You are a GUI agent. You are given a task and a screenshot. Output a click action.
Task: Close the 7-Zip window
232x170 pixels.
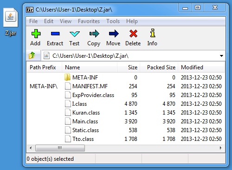(x=215, y=8)
